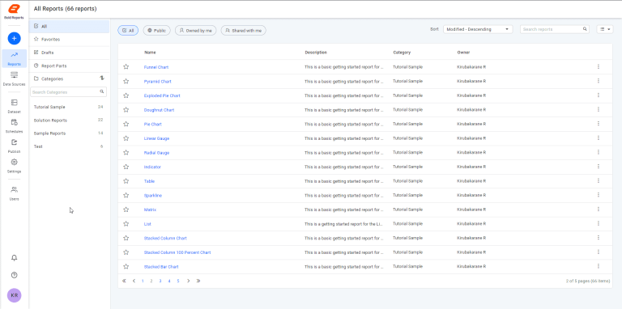Open options menu for Linear Gauge
This screenshot has width=622, height=309.
[599, 138]
